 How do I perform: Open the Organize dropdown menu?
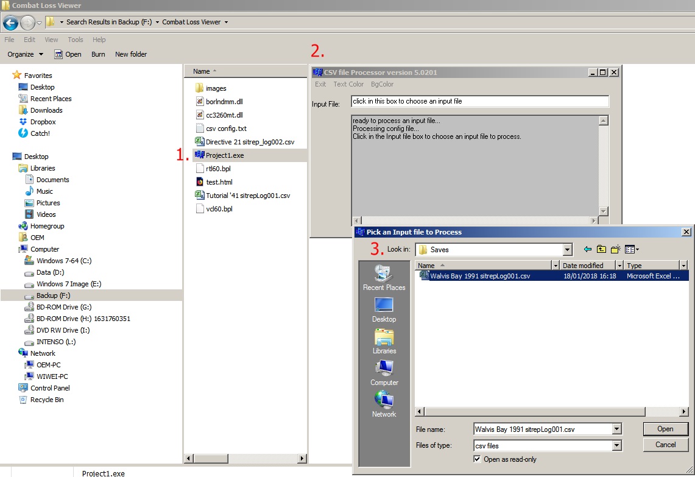(25, 54)
